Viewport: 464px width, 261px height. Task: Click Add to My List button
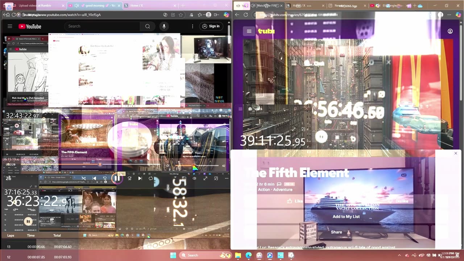pos(346,216)
